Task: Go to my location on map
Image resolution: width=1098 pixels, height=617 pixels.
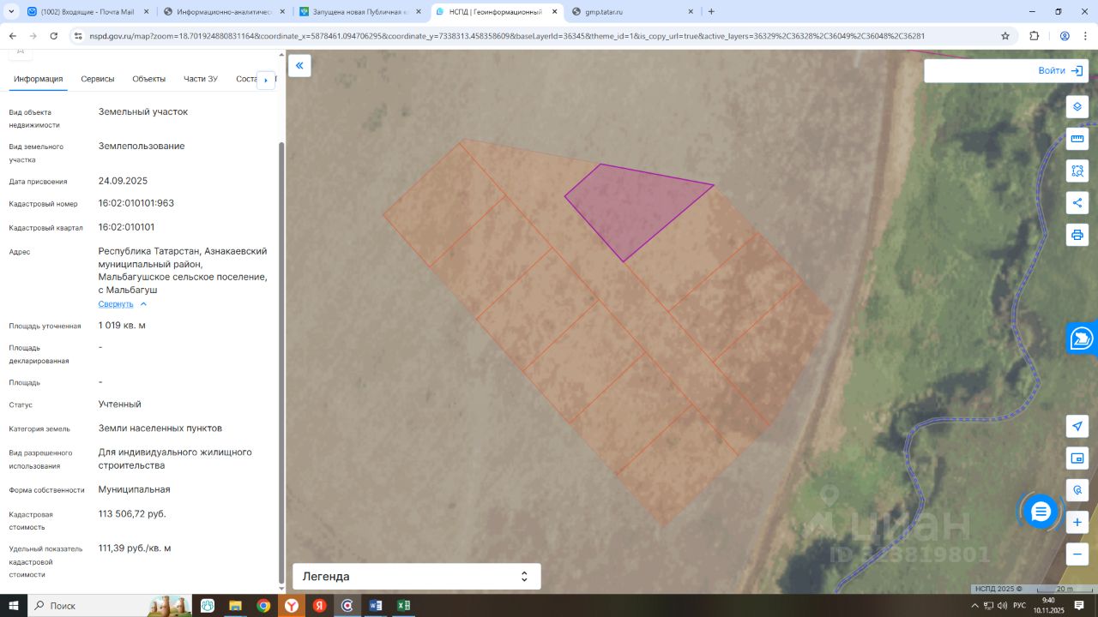Action: 1077,426
